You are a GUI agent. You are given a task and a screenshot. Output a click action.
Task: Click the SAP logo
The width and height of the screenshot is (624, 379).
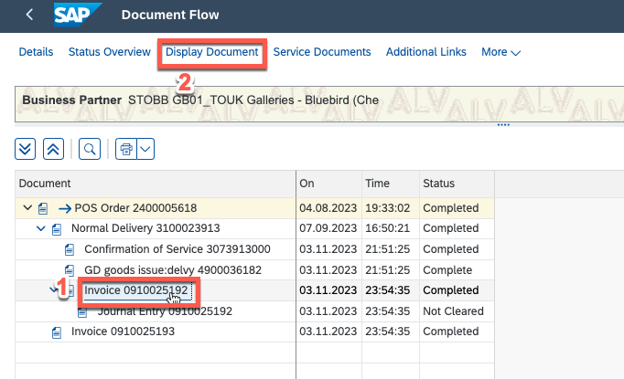click(x=79, y=15)
